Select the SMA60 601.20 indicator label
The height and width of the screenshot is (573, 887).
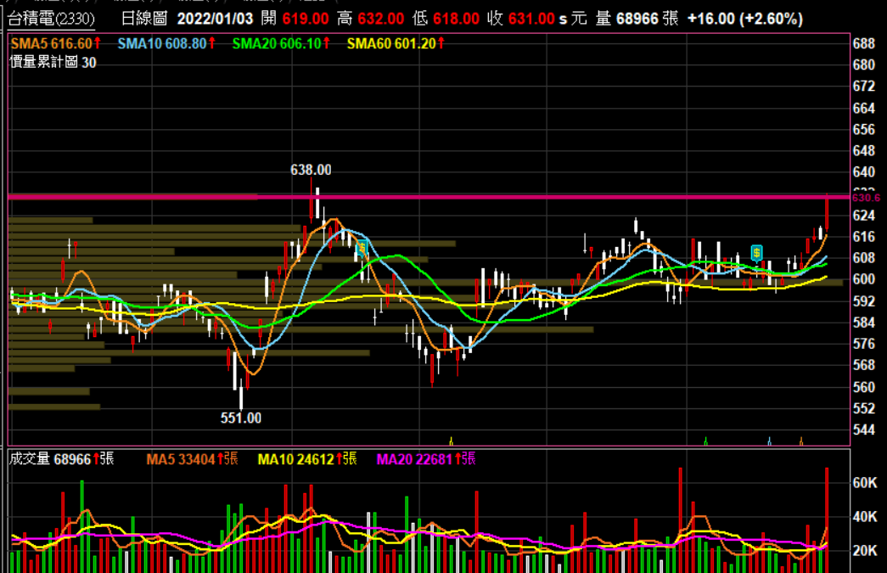click(x=396, y=42)
